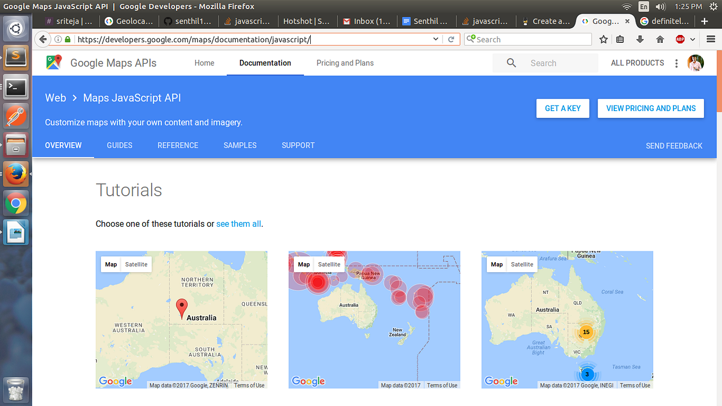Open the URL bar history dropdown
Image resolution: width=722 pixels, height=406 pixels.
tap(436, 39)
